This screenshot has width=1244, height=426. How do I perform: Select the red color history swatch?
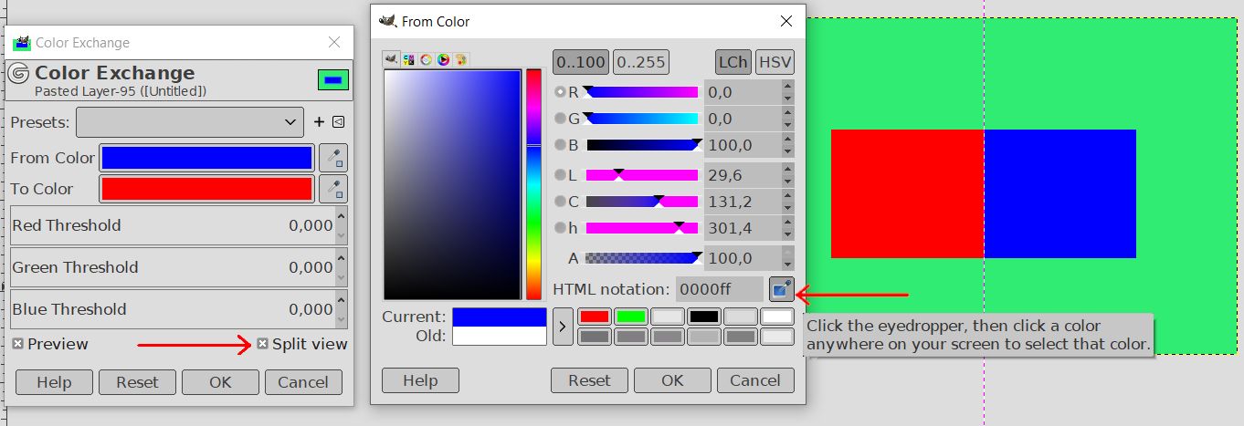coord(595,317)
